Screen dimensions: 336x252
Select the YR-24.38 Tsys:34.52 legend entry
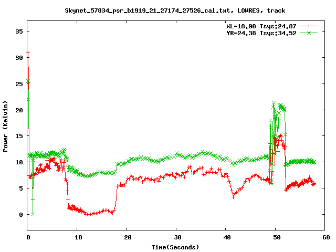click(x=261, y=33)
